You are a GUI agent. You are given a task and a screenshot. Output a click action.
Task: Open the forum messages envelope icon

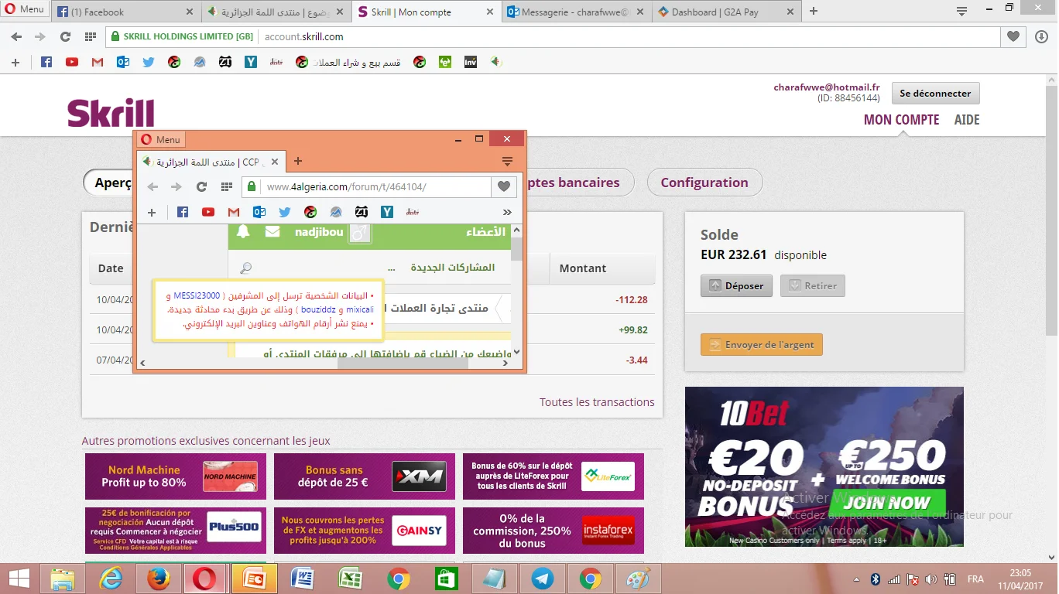pos(272,232)
